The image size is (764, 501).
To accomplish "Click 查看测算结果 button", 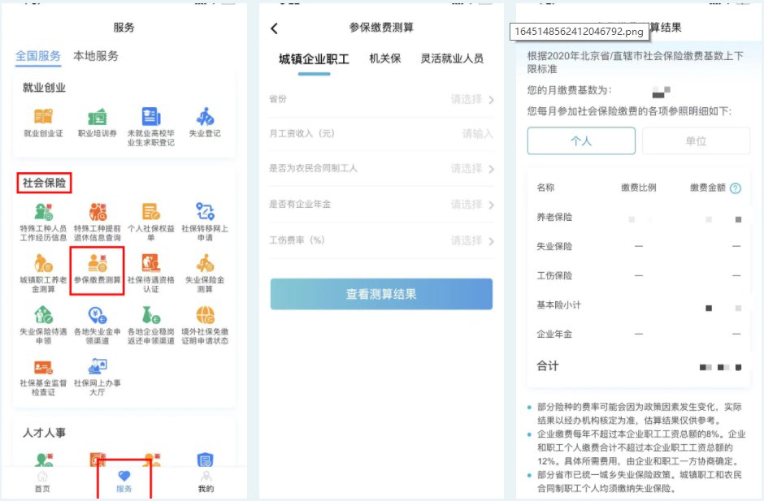I will tap(381, 294).
